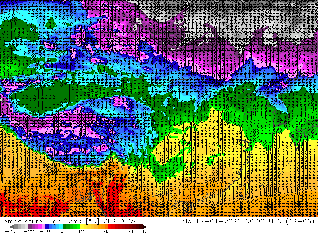
Task: Click the '48' legend value
Action: pyautogui.click(x=144, y=231)
